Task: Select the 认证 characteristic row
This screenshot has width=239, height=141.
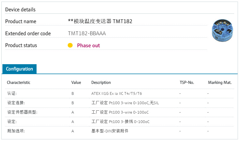Action: tap(12, 93)
